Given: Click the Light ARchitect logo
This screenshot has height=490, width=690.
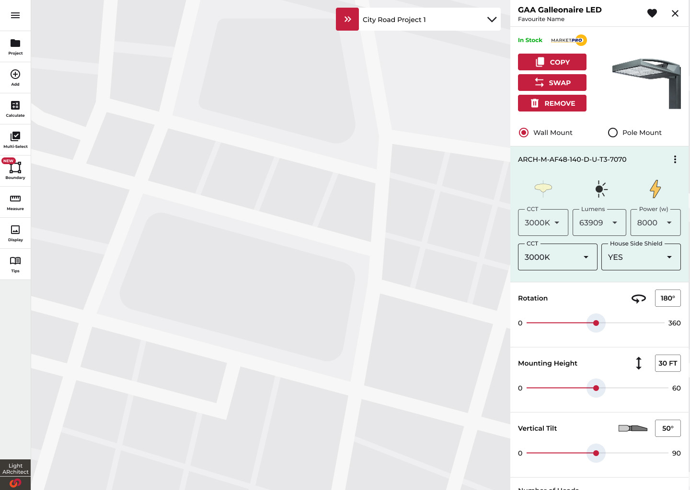Looking at the screenshot, I should tap(15, 475).
